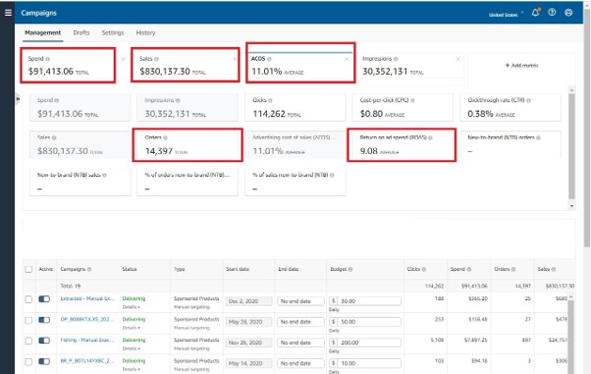The height and width of the screenshot is (374, 591).
Task: Select the New-to-brand (NTB) sales tile
Action: 81,183
